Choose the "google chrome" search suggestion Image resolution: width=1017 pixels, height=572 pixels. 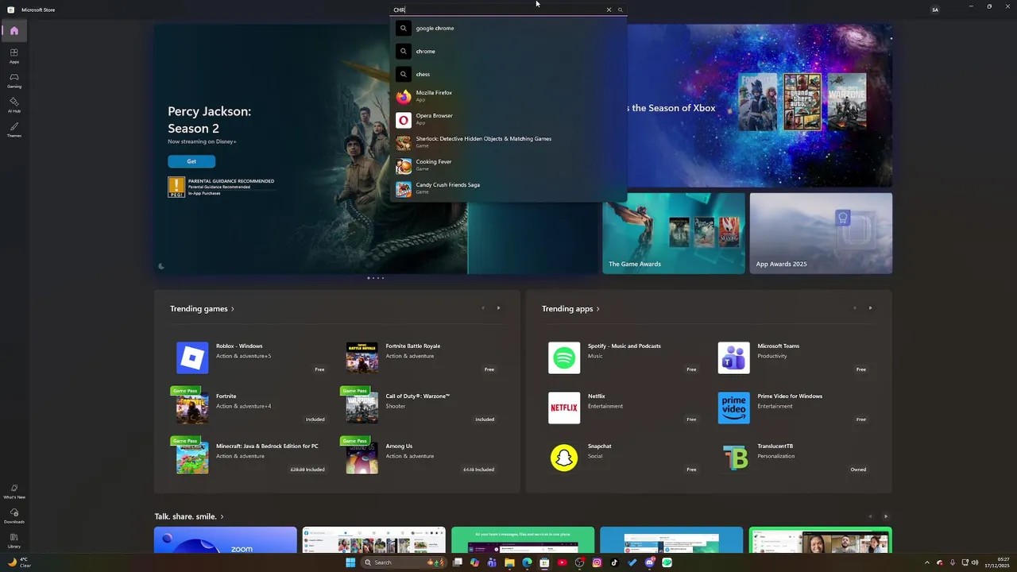(x=508, y=28)
